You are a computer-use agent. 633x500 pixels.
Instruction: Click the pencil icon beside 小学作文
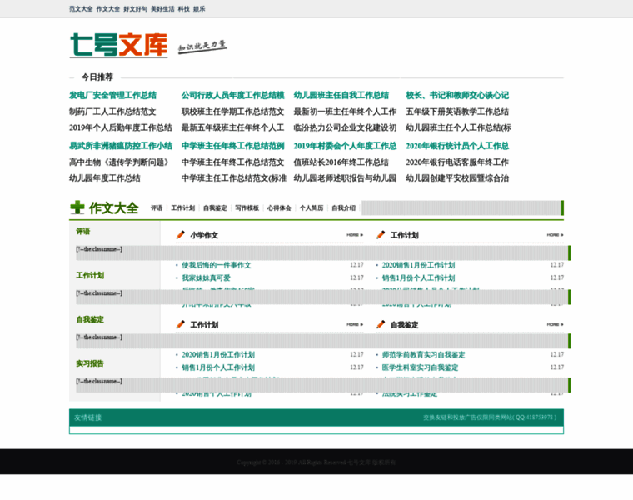point(180,235)
